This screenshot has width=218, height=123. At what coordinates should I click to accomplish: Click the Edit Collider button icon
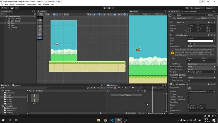(x=189, y=88)
